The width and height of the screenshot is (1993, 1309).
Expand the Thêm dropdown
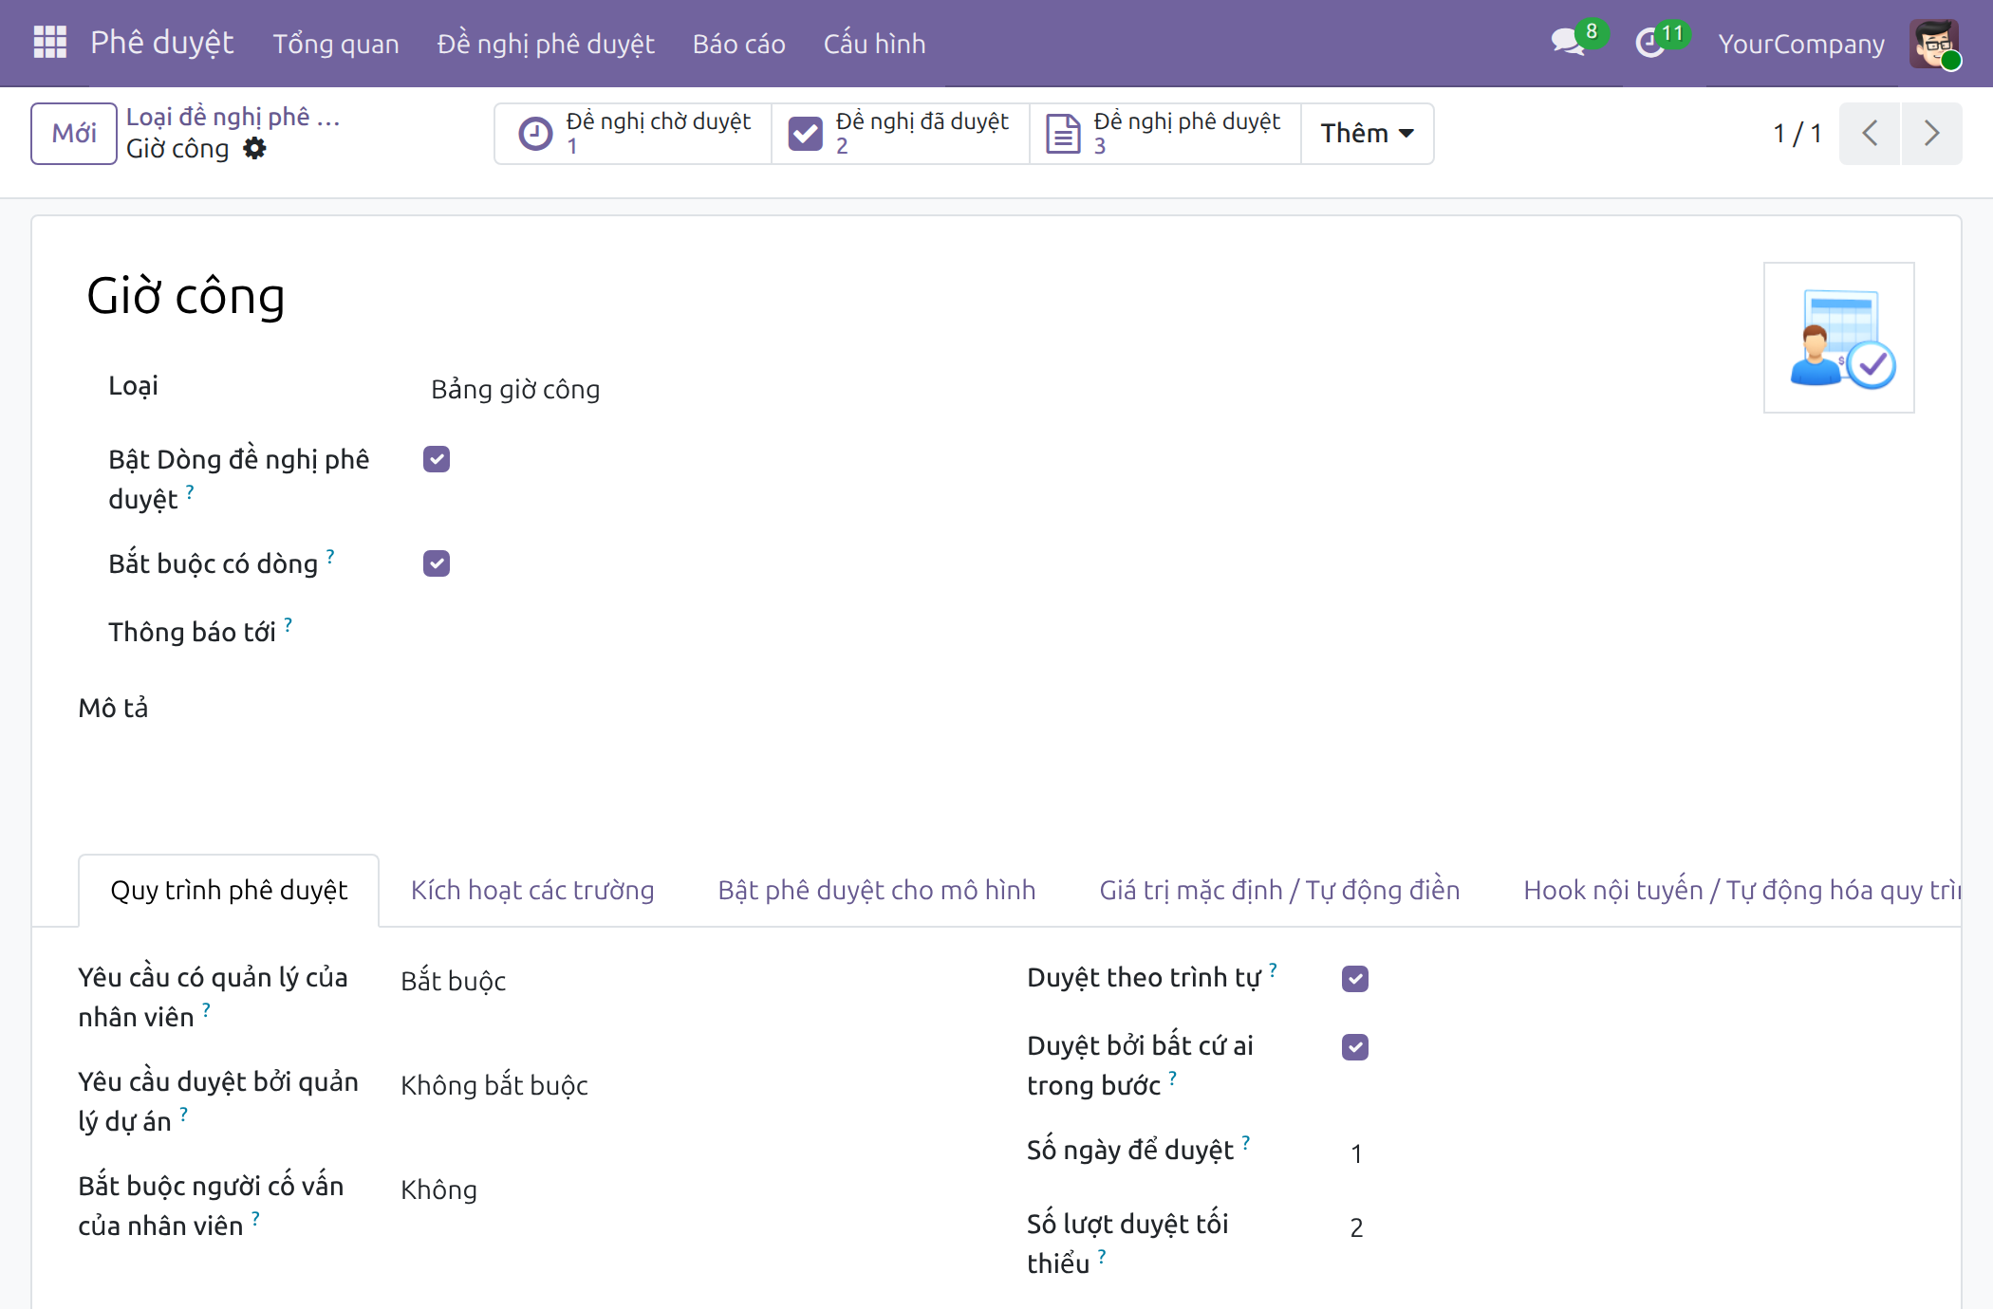pos(1367,134)
